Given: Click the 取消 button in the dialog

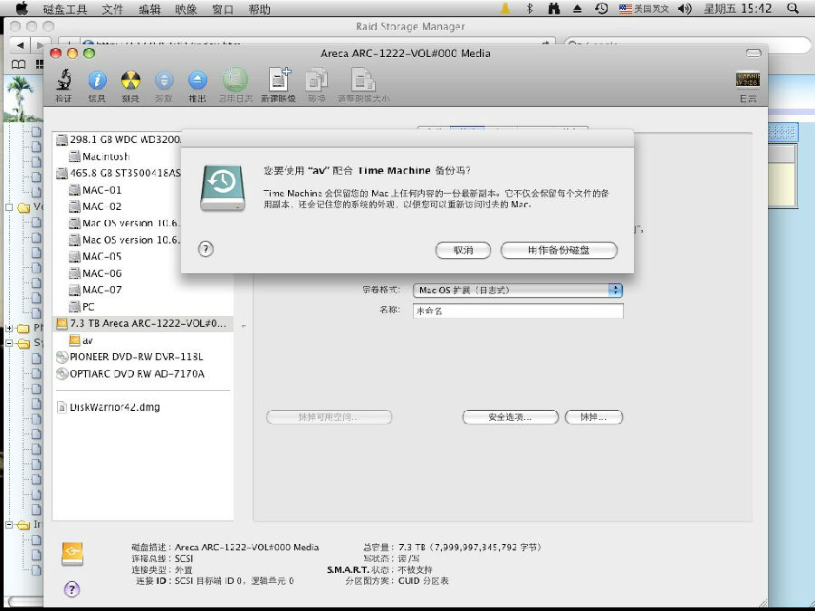Looking at the screenshot, I should point(463,250).
